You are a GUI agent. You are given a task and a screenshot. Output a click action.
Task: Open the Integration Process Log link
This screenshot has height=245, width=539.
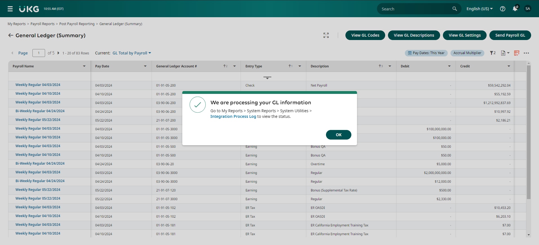(x=233, y=116)
